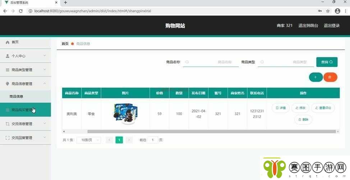Go to pagination page 1
The height and width of the screenshot is (180, 350).
[119, 140]
